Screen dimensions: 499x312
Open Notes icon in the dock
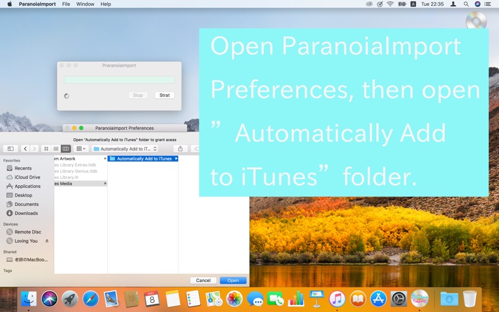[x=173, y=300]
